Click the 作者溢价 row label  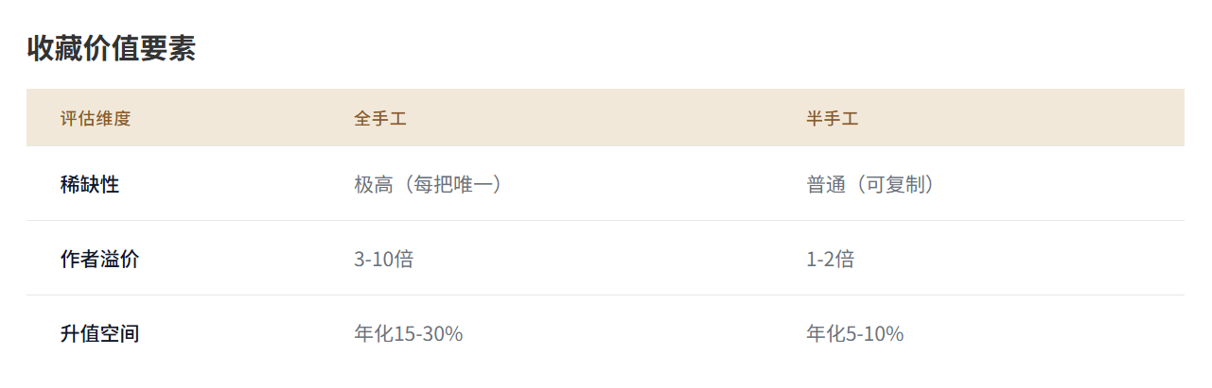99,259
